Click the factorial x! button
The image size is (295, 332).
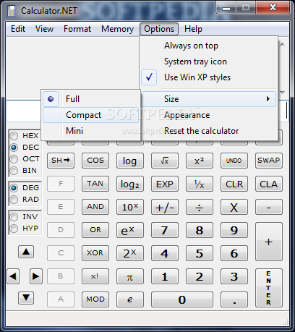[x=95, y=276]
